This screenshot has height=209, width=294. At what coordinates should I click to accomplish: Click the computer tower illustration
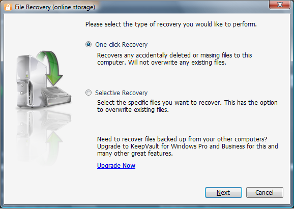31,81
